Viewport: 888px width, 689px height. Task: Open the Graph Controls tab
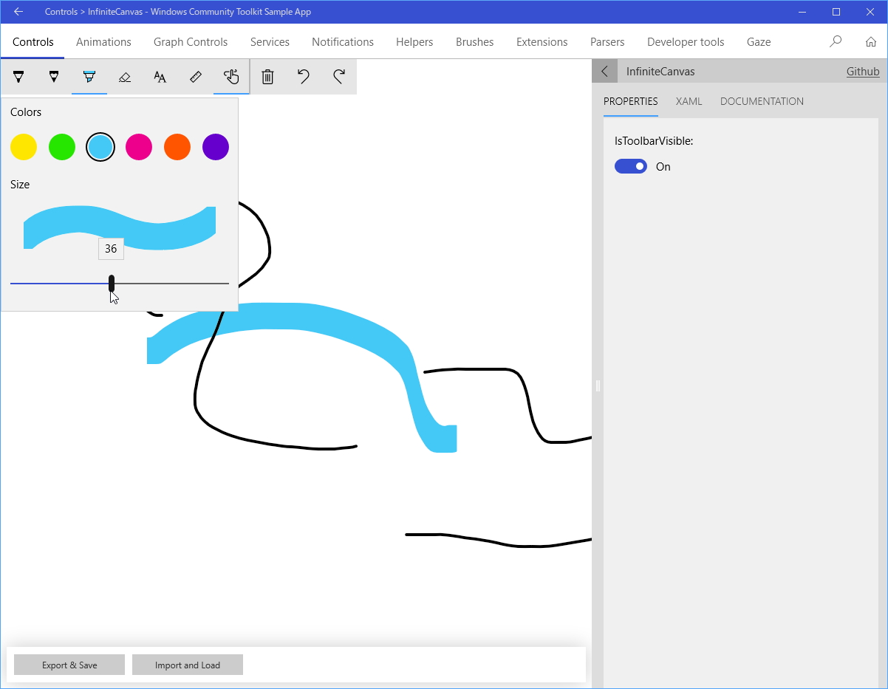pos(191,42)
